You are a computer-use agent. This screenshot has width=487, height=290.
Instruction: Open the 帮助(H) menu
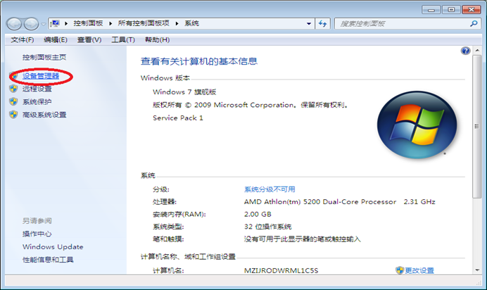pyautogui.click(x=158, y=39)
